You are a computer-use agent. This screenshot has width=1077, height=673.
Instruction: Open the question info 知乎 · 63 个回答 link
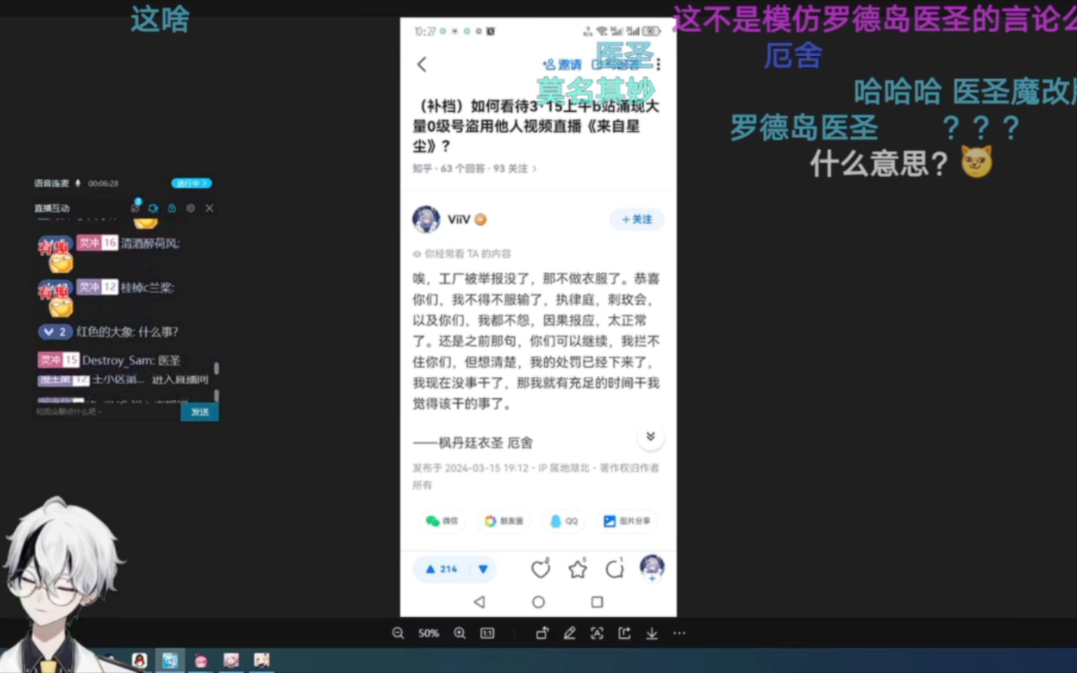click(x=474, y=168)
